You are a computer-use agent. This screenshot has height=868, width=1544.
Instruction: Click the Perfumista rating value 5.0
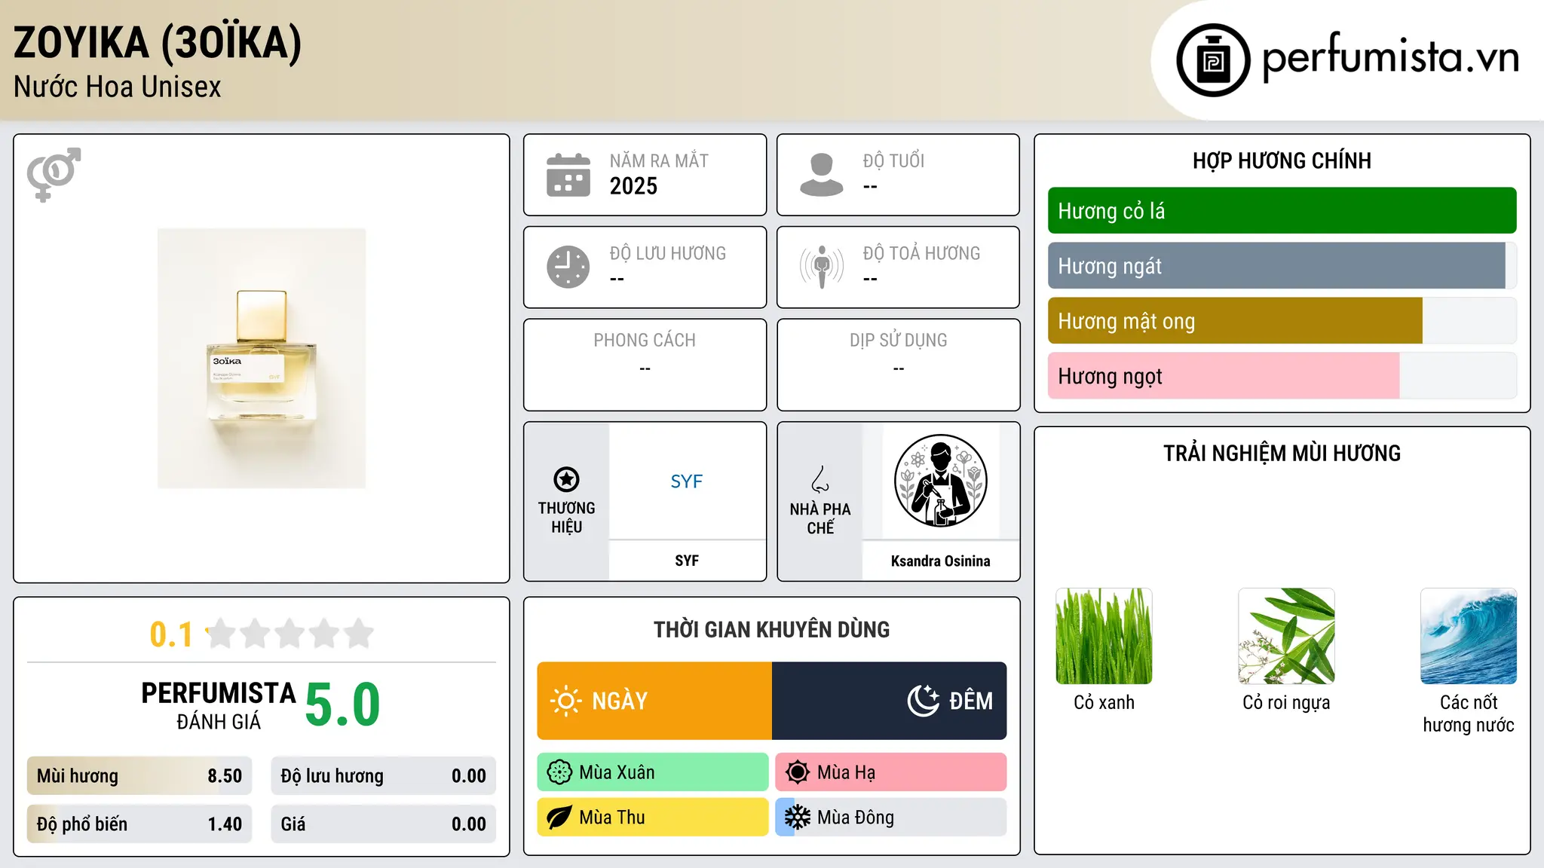click(343, 704)
